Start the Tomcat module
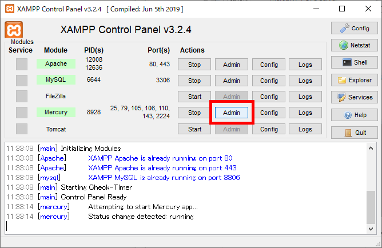The height and width of the screenshot is (248, 382). tap(194, 129)
